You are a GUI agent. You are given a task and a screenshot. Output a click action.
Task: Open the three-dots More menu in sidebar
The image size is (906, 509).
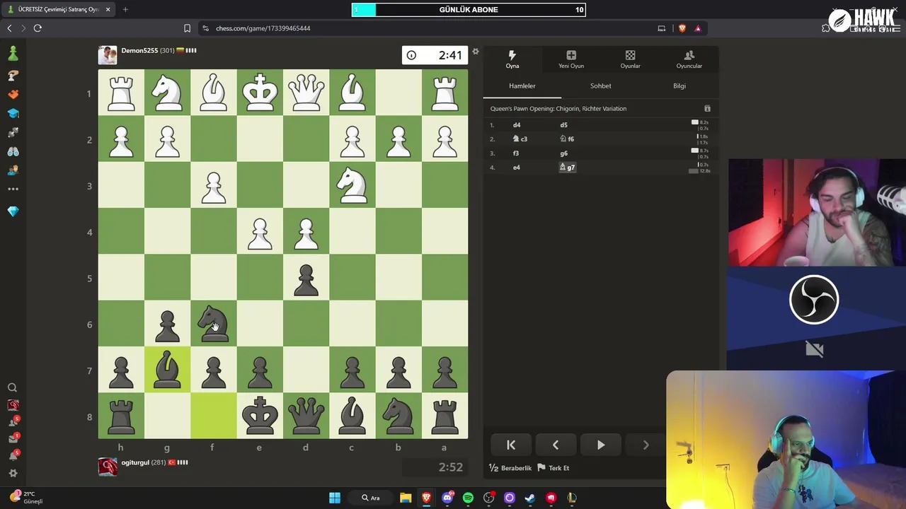(x=13, y=189)
